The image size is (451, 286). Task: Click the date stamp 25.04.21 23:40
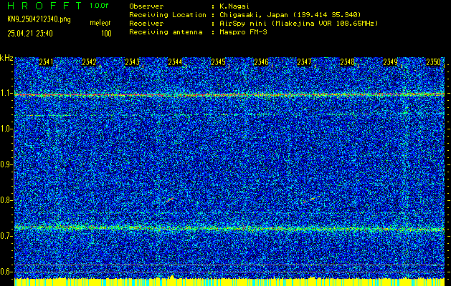click(30, 34)
